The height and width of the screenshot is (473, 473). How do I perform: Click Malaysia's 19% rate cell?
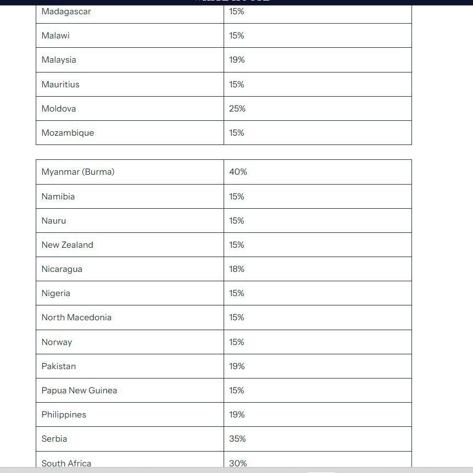[237, 60]
